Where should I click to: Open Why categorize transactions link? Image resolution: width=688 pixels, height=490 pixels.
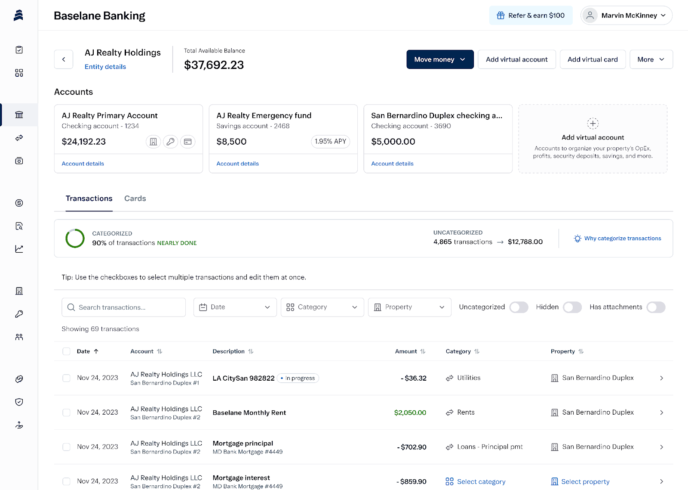617,239
